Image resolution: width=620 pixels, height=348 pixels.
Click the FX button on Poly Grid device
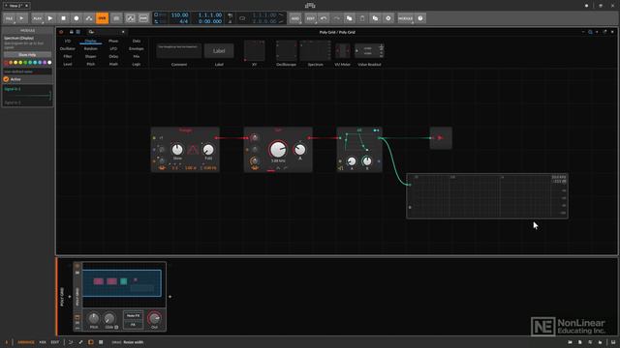(x=134, y=325)
